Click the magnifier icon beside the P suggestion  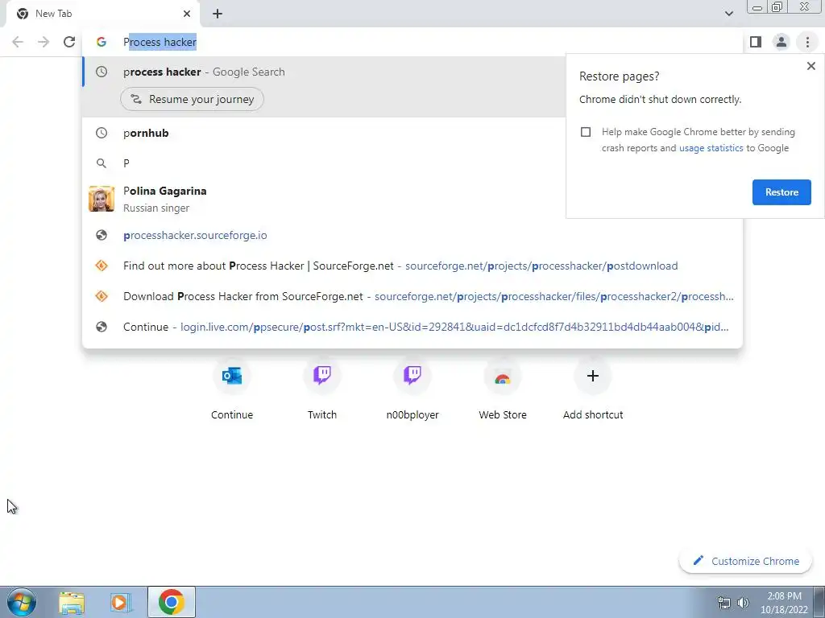click(102, 163)
